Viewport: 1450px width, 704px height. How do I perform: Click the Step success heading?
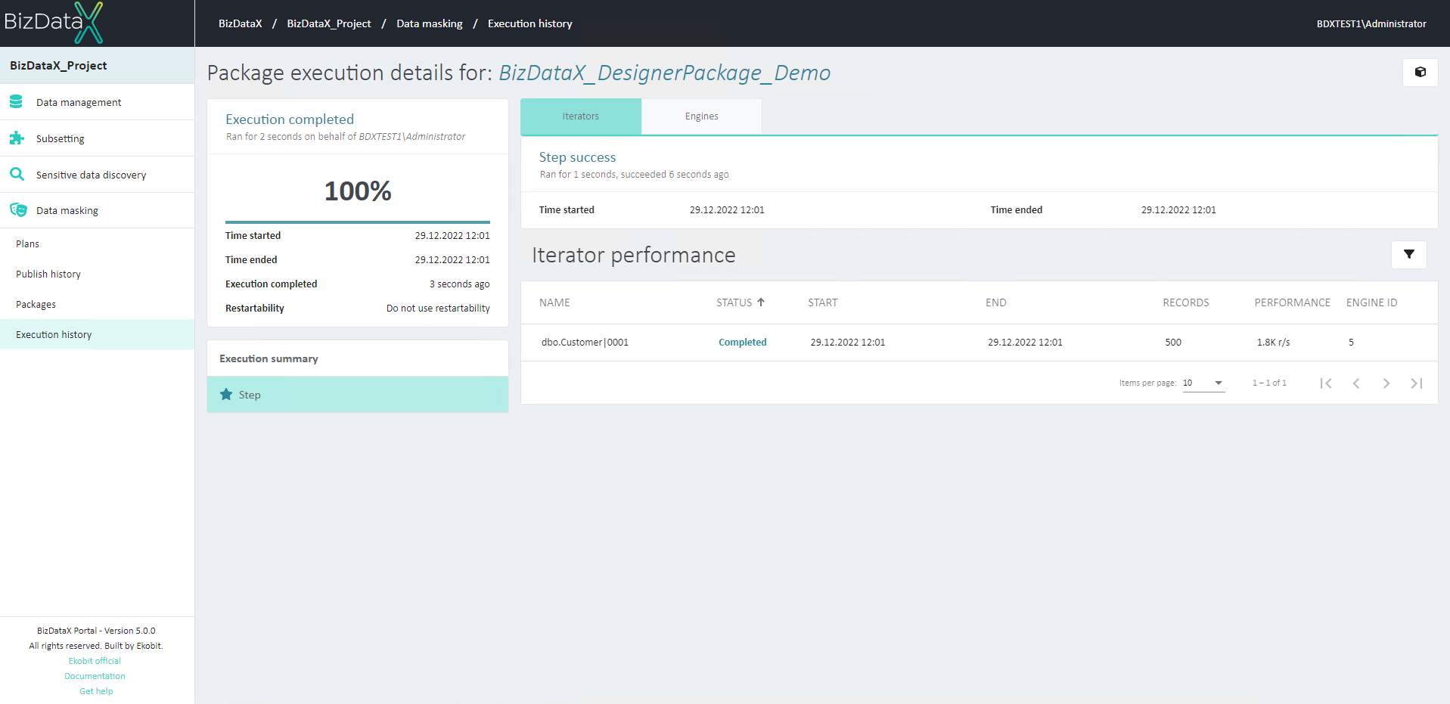(577, 157)
